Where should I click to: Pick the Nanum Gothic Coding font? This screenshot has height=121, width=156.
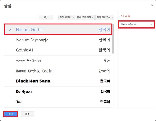click(x=58, y=71)
